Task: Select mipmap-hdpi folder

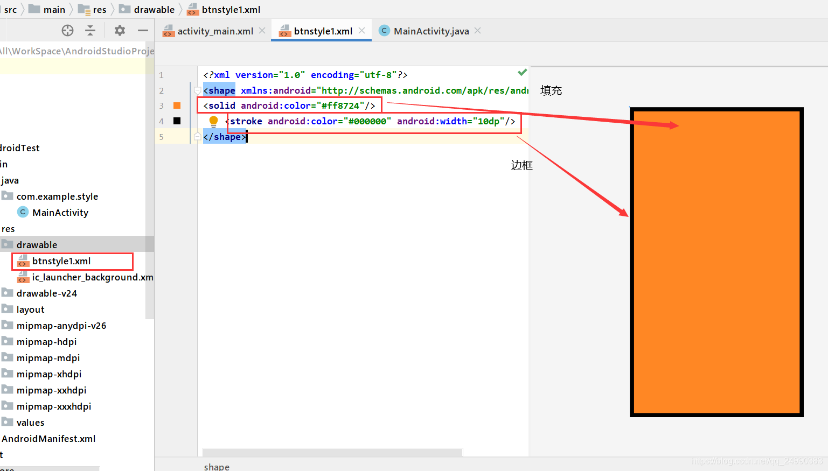Action: point(46,342)
